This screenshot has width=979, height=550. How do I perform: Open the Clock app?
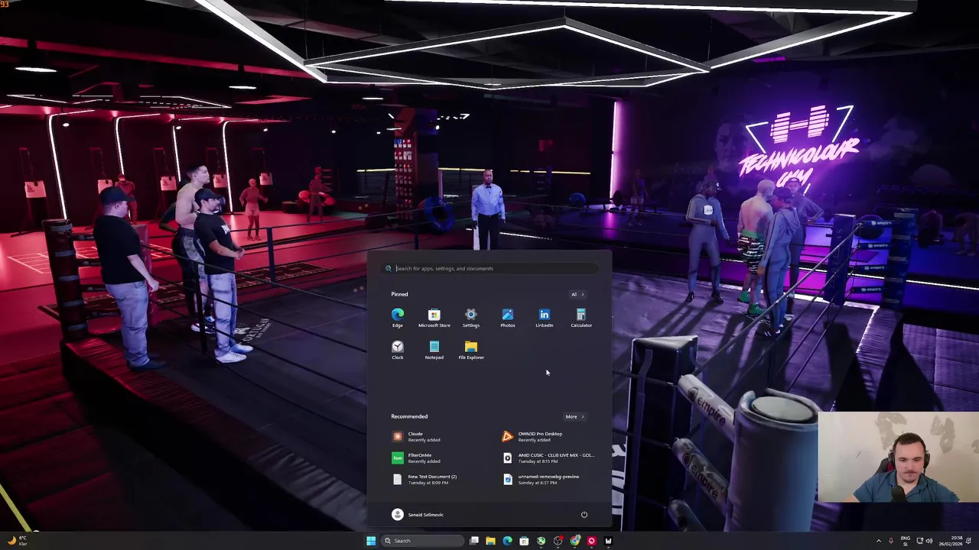point(398,350)
